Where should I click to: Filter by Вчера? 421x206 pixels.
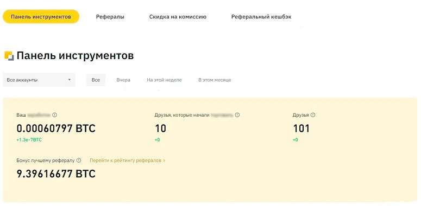[x=123, y=80]
